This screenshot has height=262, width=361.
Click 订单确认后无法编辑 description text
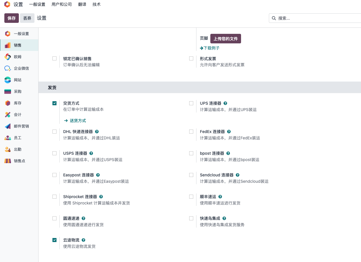coord(81,65)
